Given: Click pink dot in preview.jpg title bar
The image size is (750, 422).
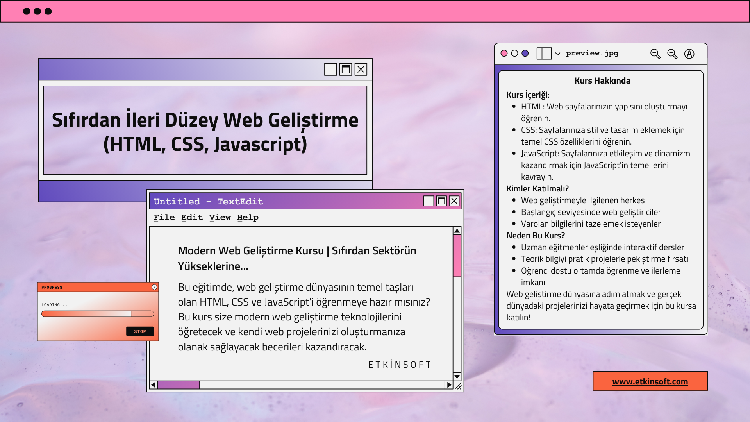Looking at the screenshot, I should pyautogui.click(x=504, y=54).
